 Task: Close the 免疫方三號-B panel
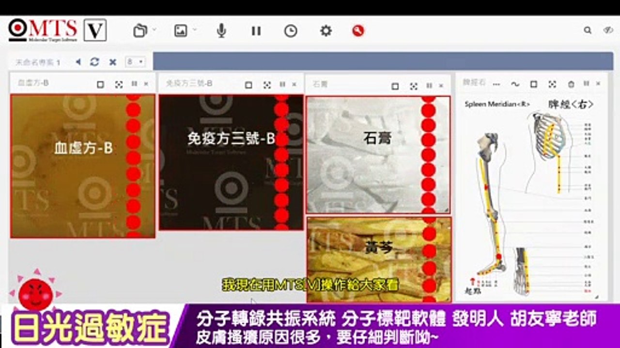point(294,85)
